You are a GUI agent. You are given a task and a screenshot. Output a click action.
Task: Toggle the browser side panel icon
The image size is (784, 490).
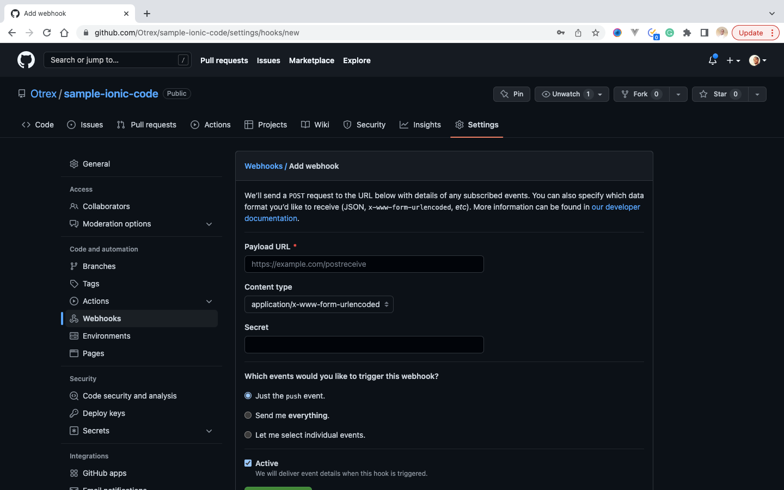click(705, 33)
